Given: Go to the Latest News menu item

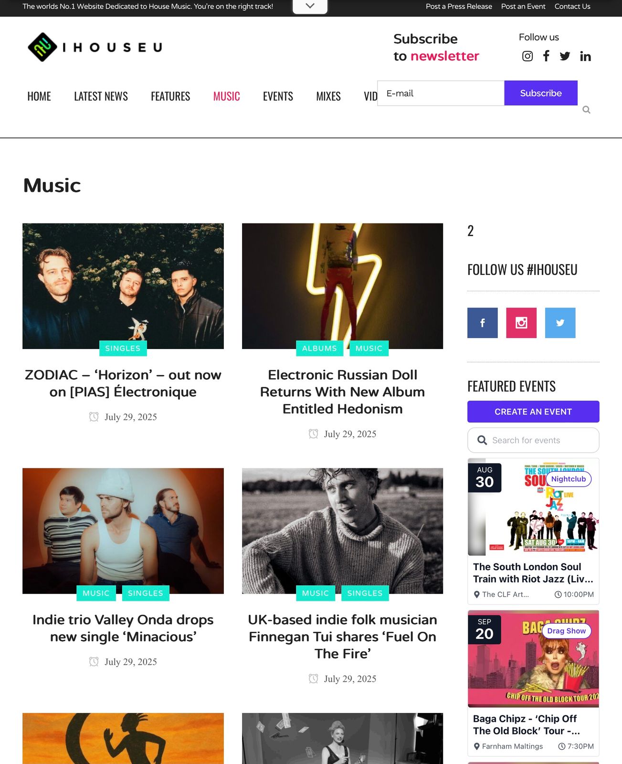Looking at the screenshot, I should pyautogui.click(x=101, y=96).
